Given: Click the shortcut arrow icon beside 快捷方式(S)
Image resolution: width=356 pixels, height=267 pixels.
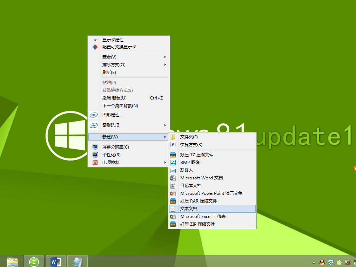Looking at the screenshot, I should 173,145.
